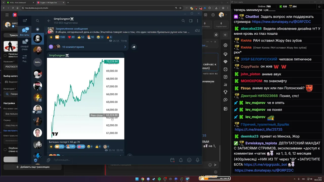Viewport: 324px width, 182px height.
Task: Open Как настроить link in VK Live
Action: [x=10, y=131]
